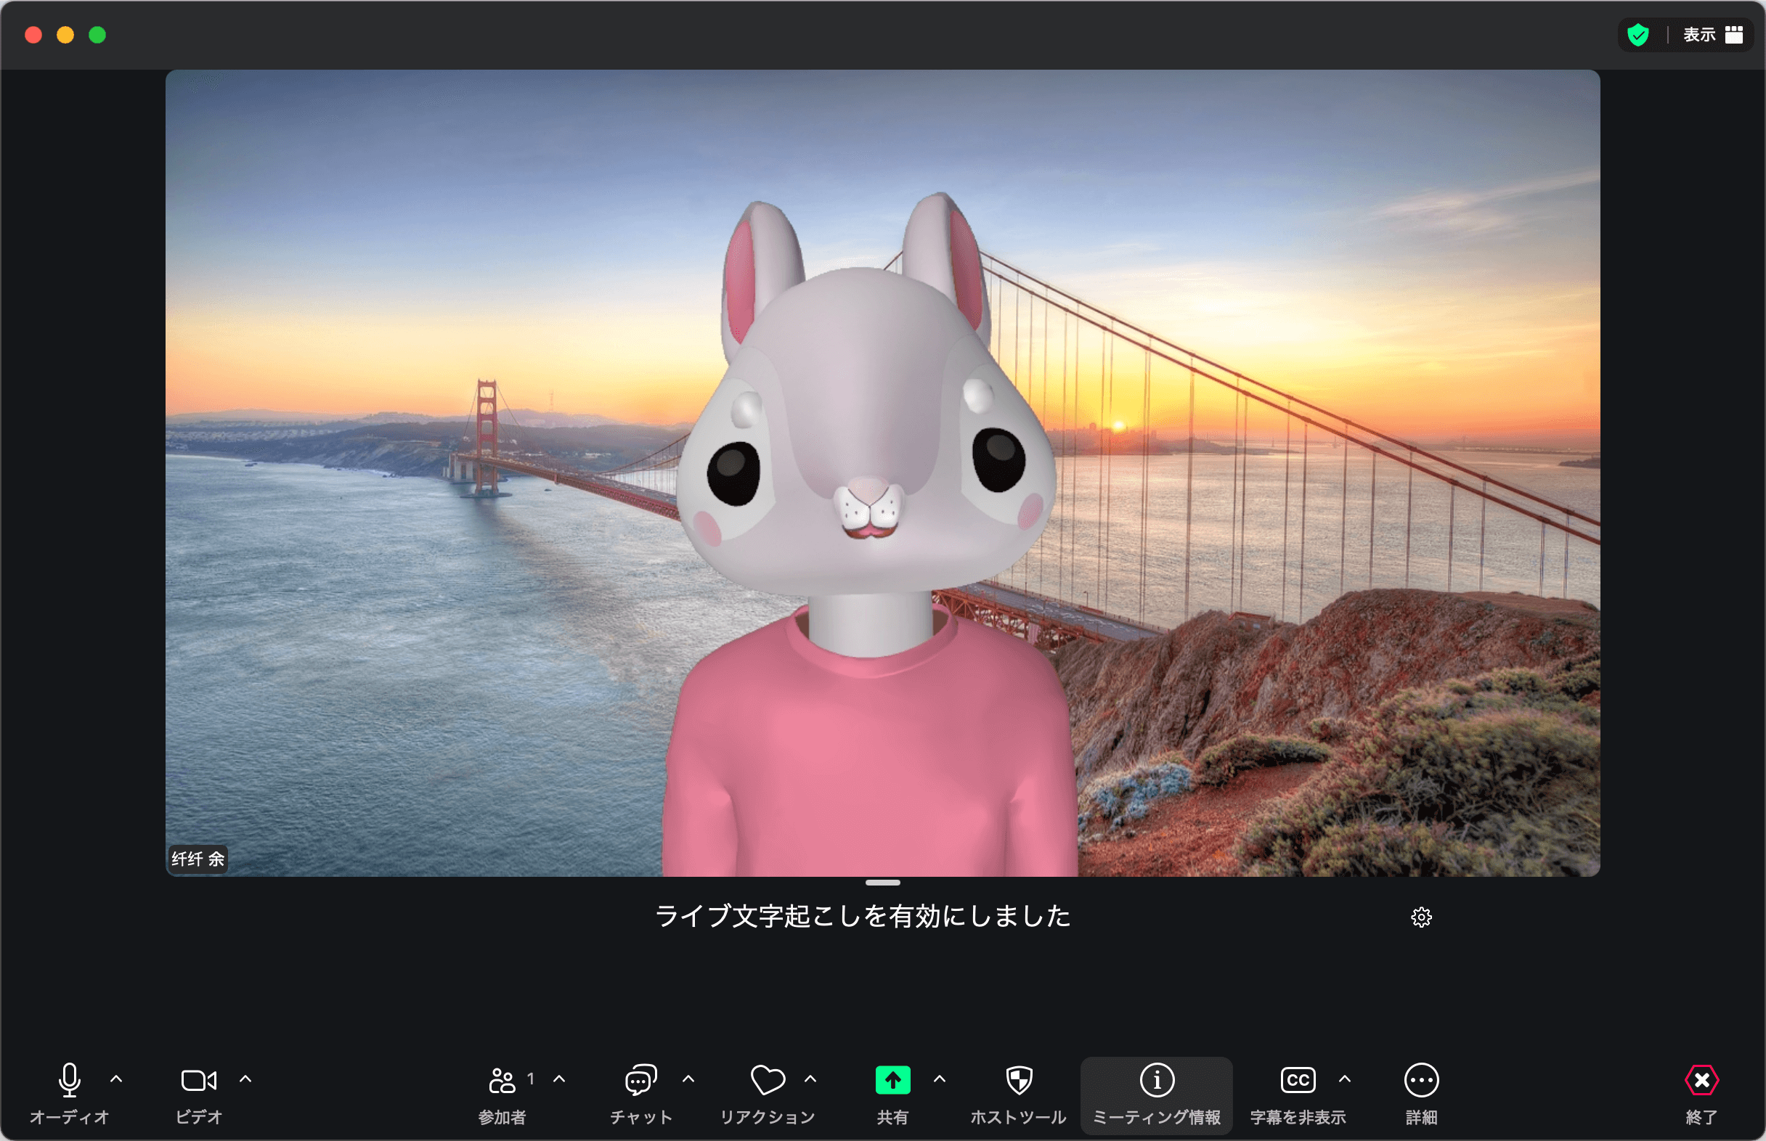Show ミーティング情報 meeting info
The image size is (1766, 1141).
1156,1080
